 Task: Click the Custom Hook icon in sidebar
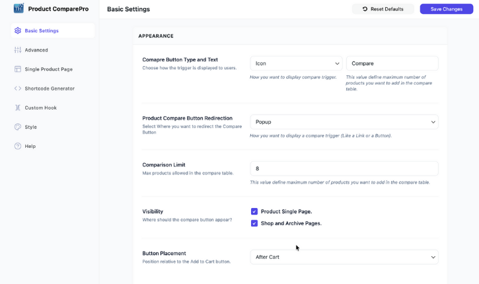[x=18, y=108]
